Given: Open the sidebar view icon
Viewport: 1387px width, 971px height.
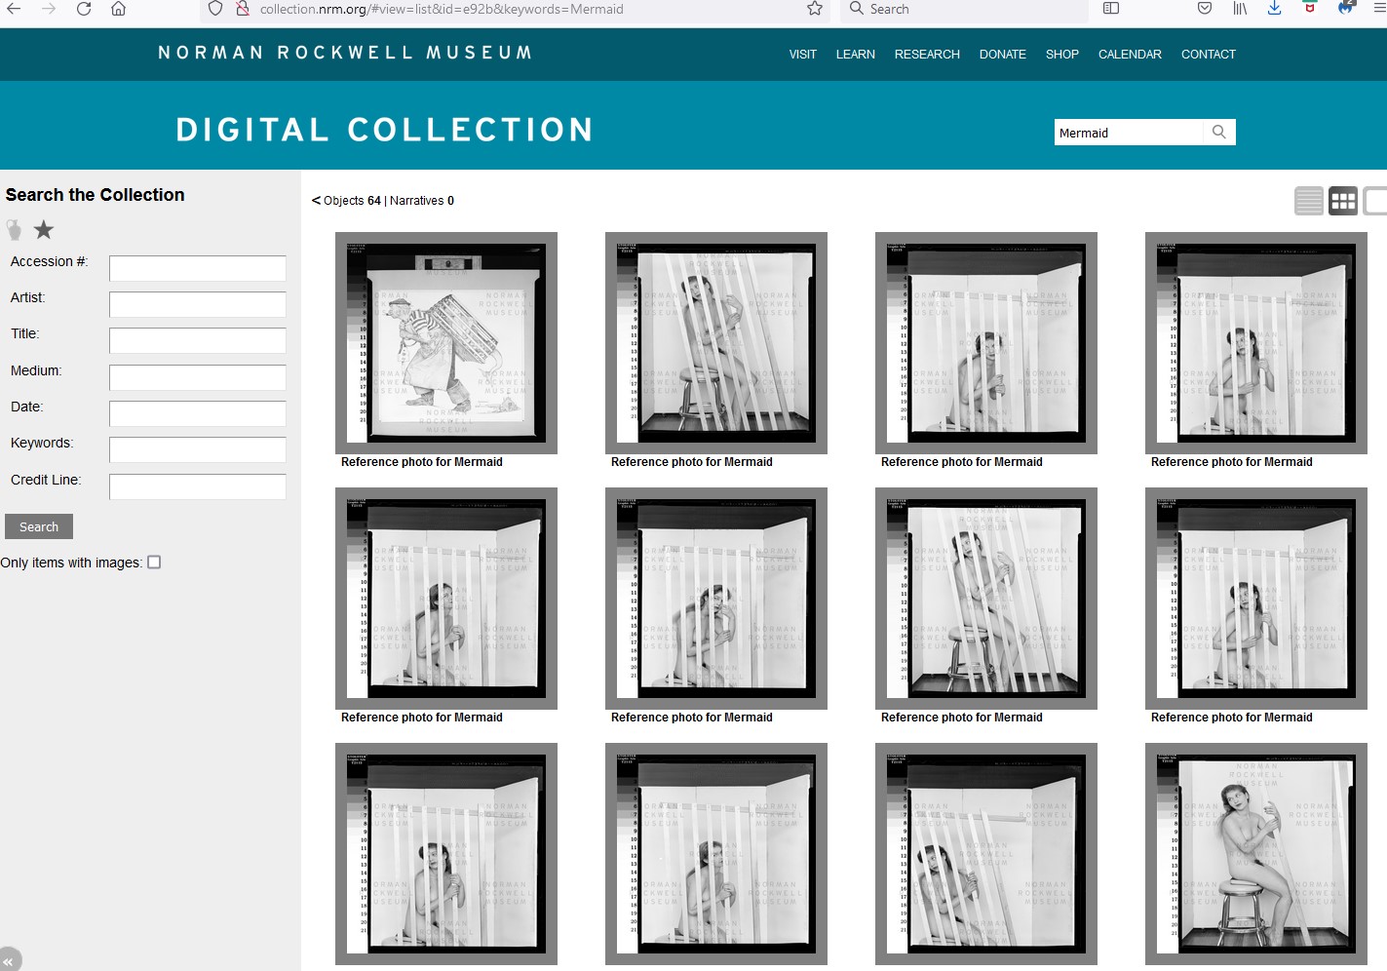Looking at the screenshot, I should click(x=1111, y=9).
